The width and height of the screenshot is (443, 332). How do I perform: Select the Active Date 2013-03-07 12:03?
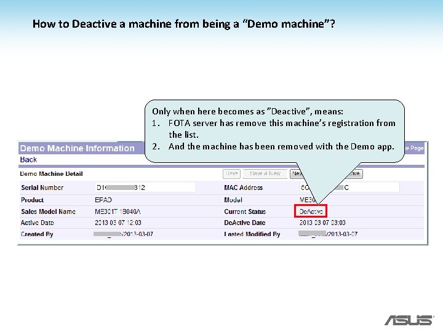tap(118, 223)
